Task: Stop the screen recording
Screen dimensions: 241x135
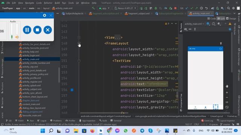Action: (37, 30)
